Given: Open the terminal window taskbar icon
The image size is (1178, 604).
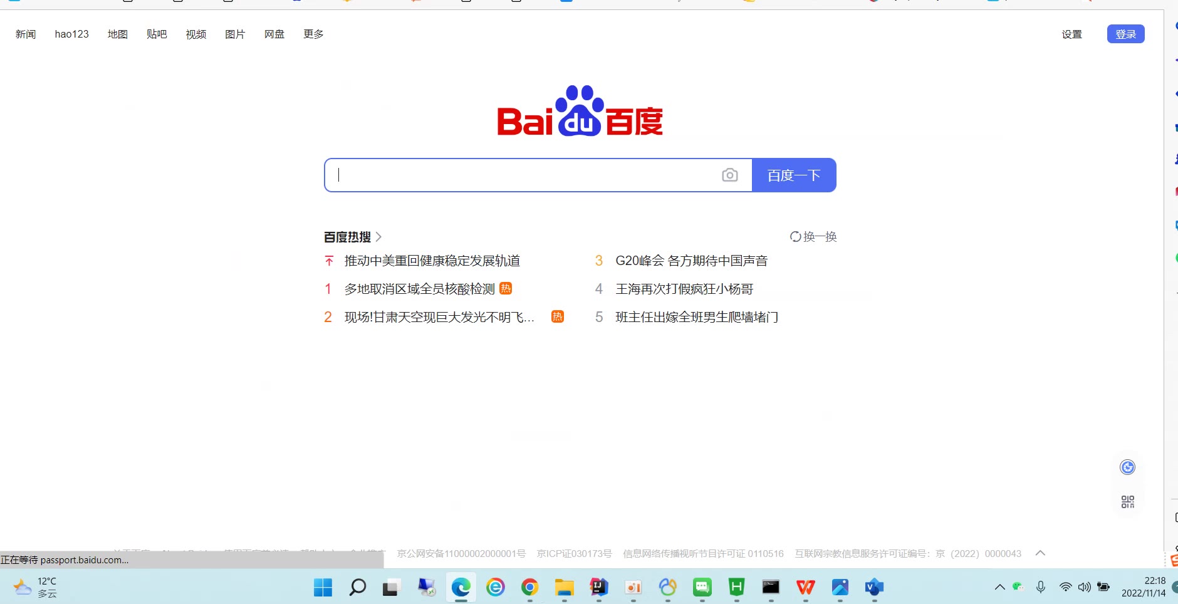Looking at the screenshot, I should coord(771,587).
